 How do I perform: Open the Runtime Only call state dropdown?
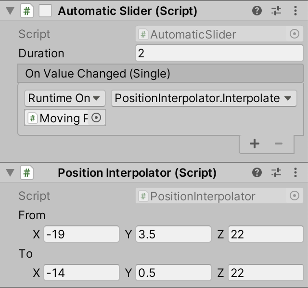[x=64, y=98]
